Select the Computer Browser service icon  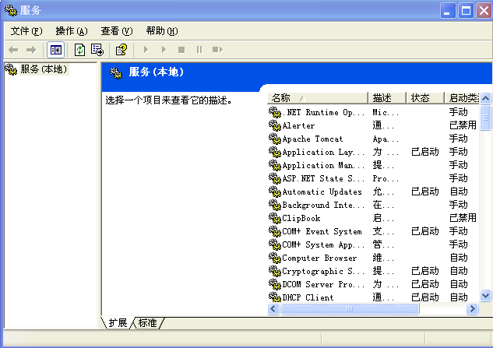[274, 258]
